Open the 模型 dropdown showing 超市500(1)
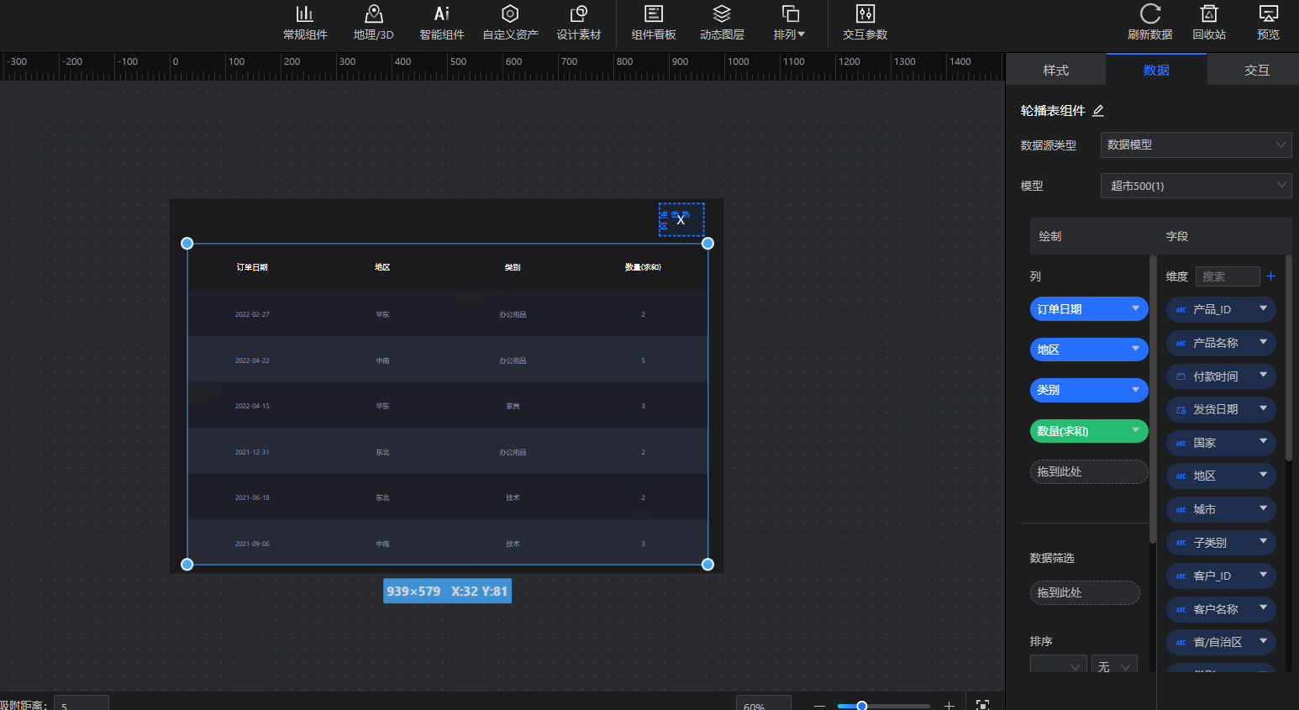Viewport: 1299px width, 710px height. pyautogui.click(x=1196, y=186)
